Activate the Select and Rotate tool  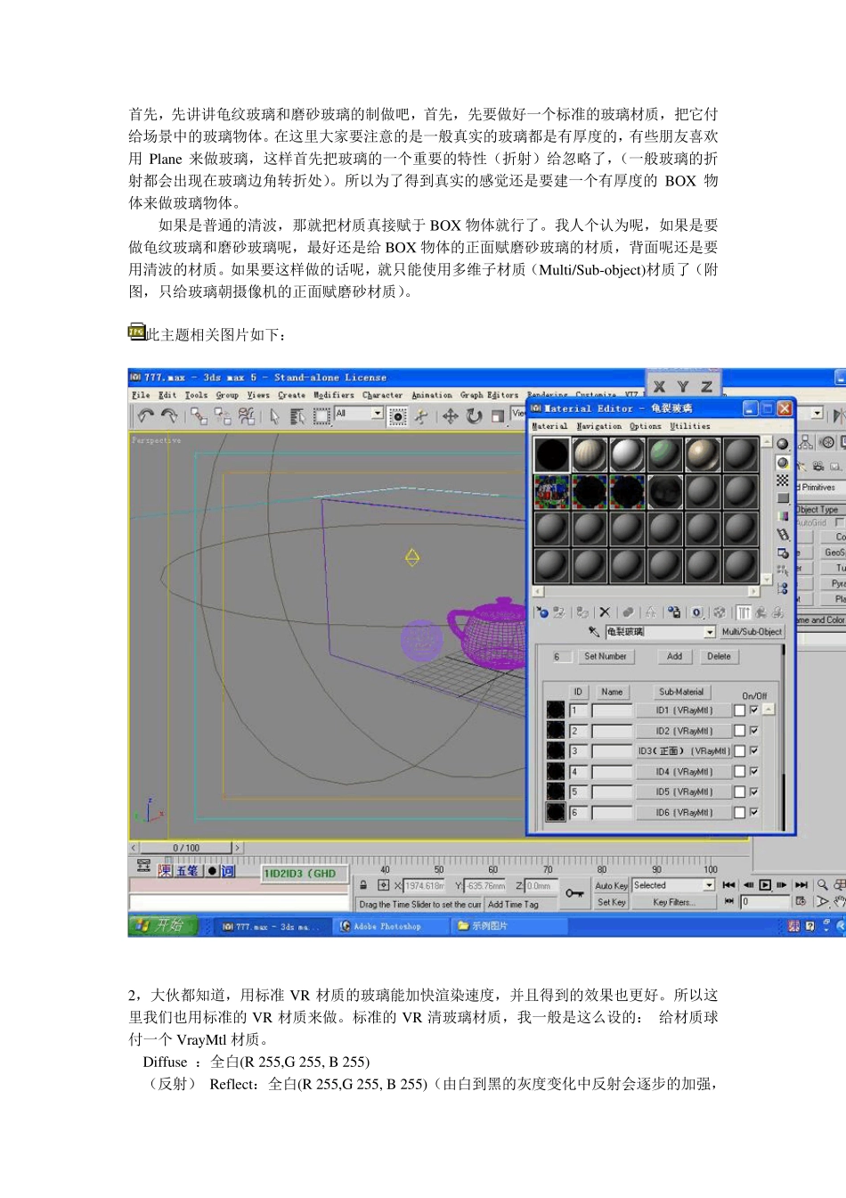tap(475, 415)
